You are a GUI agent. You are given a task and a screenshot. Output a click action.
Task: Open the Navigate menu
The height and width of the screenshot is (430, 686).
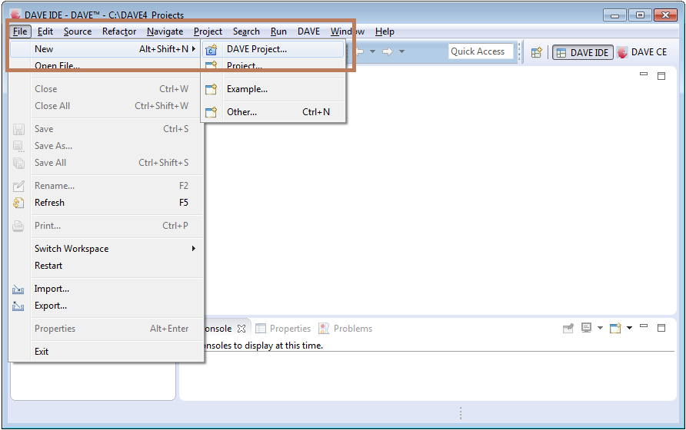coord(165,31)
